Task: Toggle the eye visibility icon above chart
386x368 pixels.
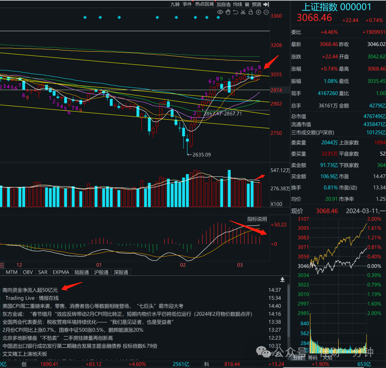Action: [x=220, y=12]
